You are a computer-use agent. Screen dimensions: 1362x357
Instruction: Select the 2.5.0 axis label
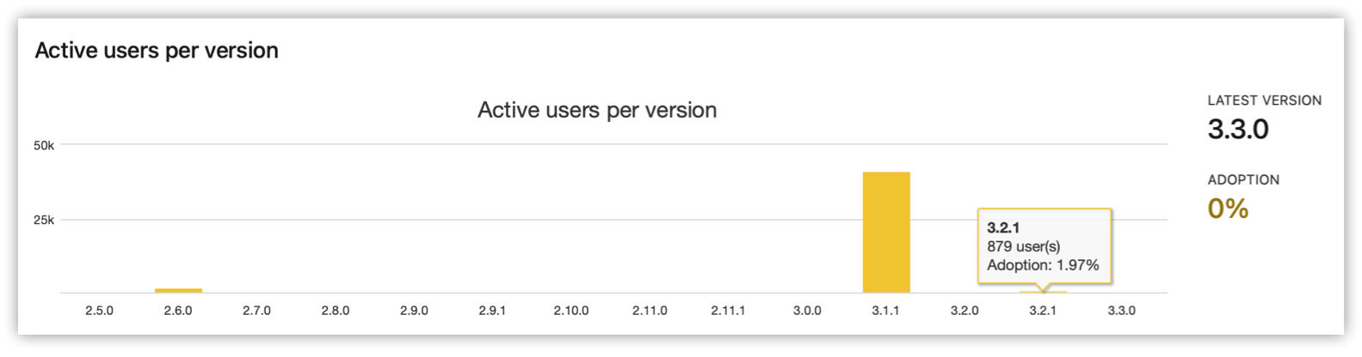click(x=100, y=311)
